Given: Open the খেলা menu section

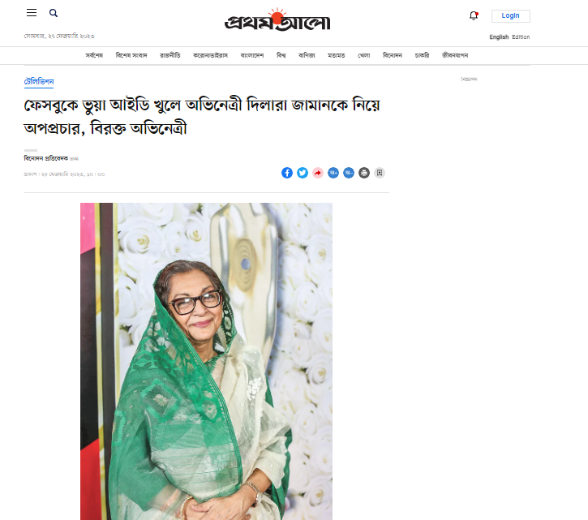Looking at the screenshot, I should [x=364, y=55].
